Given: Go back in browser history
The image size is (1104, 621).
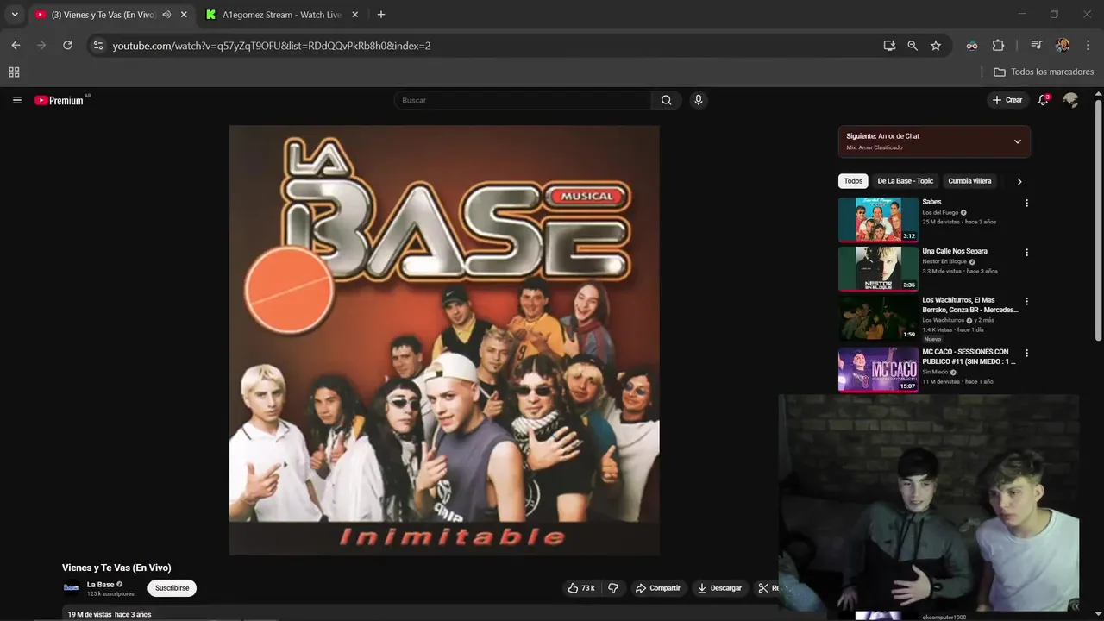Looking at the screenshot, I should tap(16, 46).
